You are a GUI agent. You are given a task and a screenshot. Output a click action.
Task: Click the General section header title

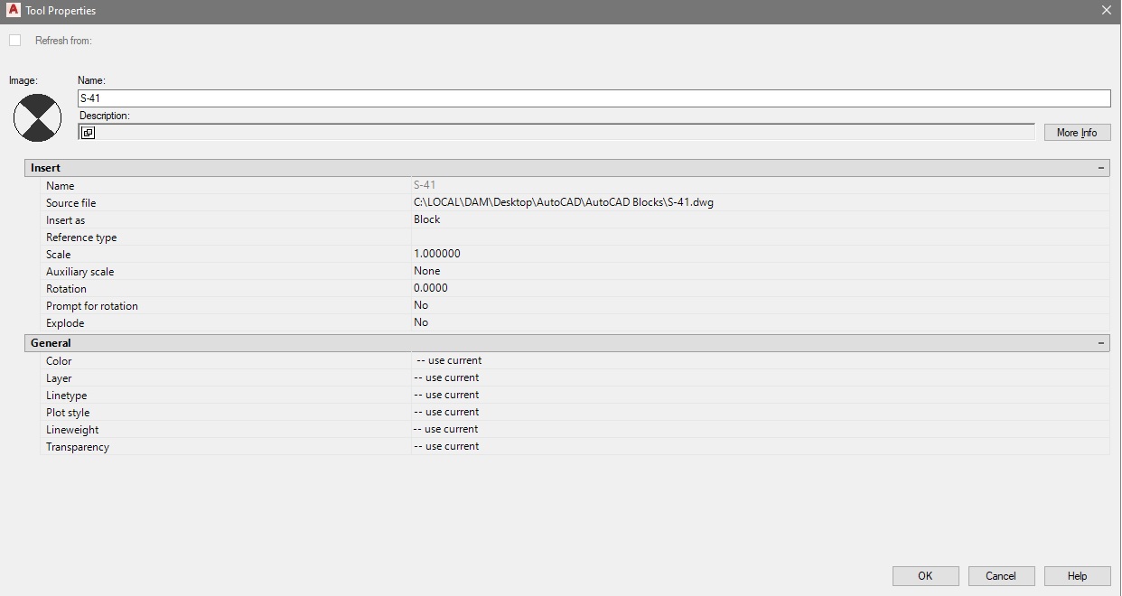click(51, 343)
